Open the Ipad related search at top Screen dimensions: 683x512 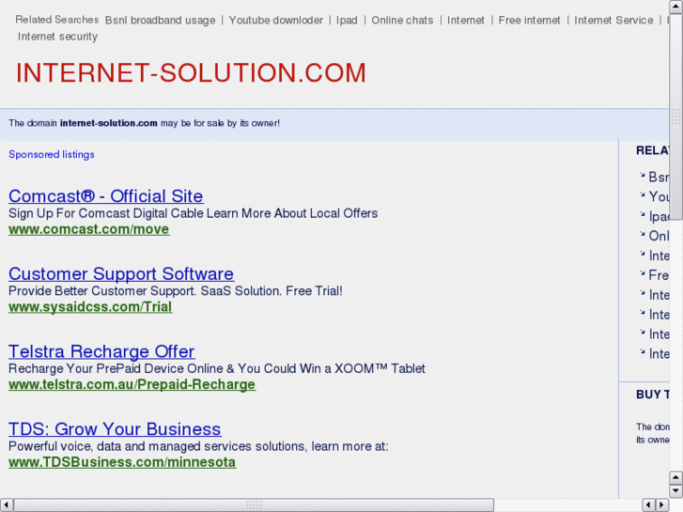[347, 21]
